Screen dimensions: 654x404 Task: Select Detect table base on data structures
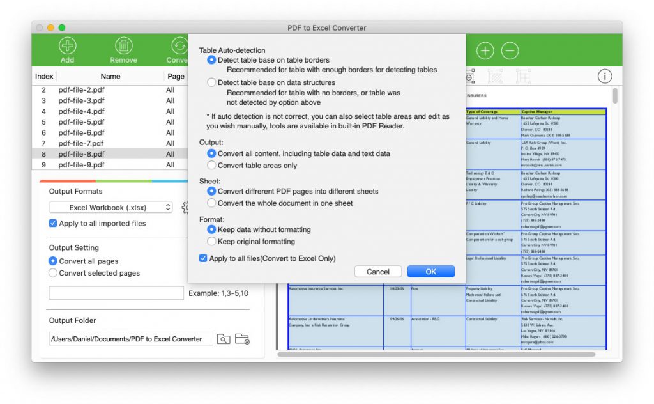[211, 82]
